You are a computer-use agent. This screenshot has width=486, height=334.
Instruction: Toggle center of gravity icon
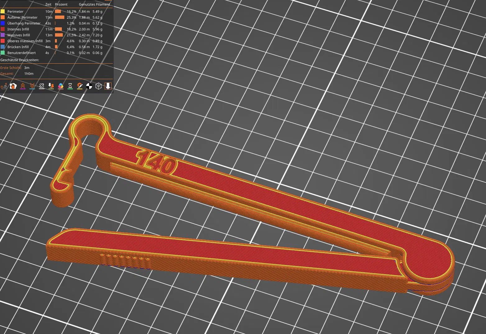tap(89, 86)
